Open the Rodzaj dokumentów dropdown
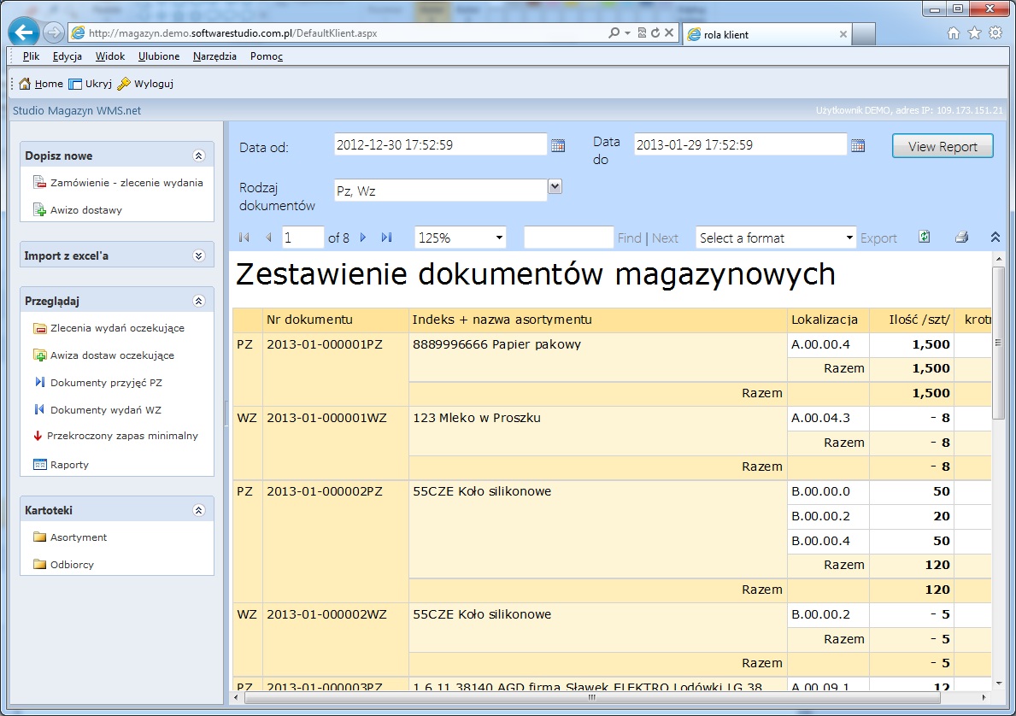Screen dimensions: 1016x716 click(555, 185)
